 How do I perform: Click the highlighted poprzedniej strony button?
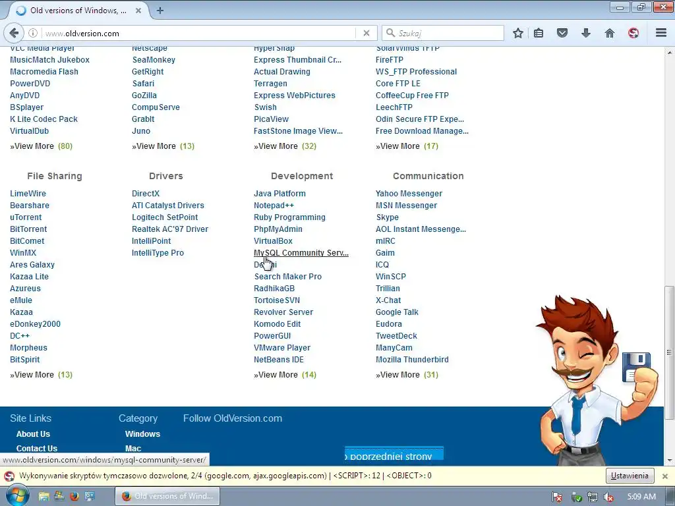(394, 454)
